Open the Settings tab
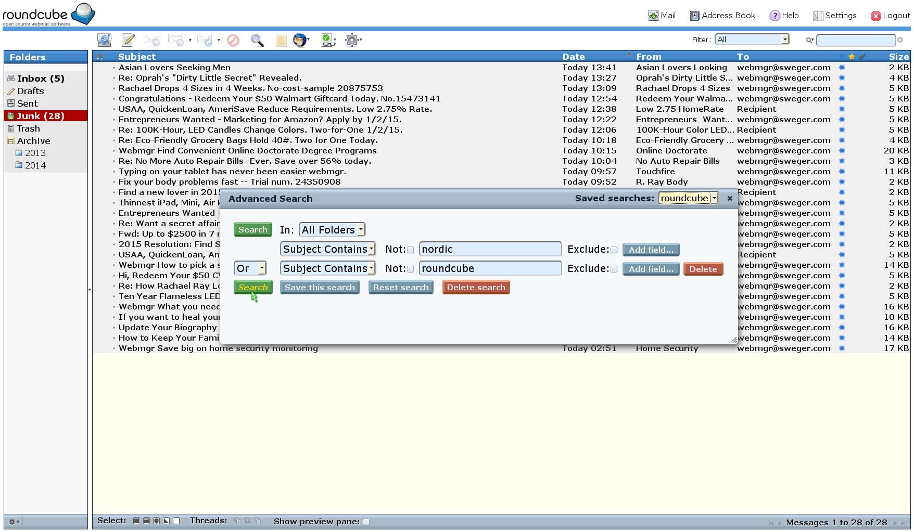 pos(834,16)
